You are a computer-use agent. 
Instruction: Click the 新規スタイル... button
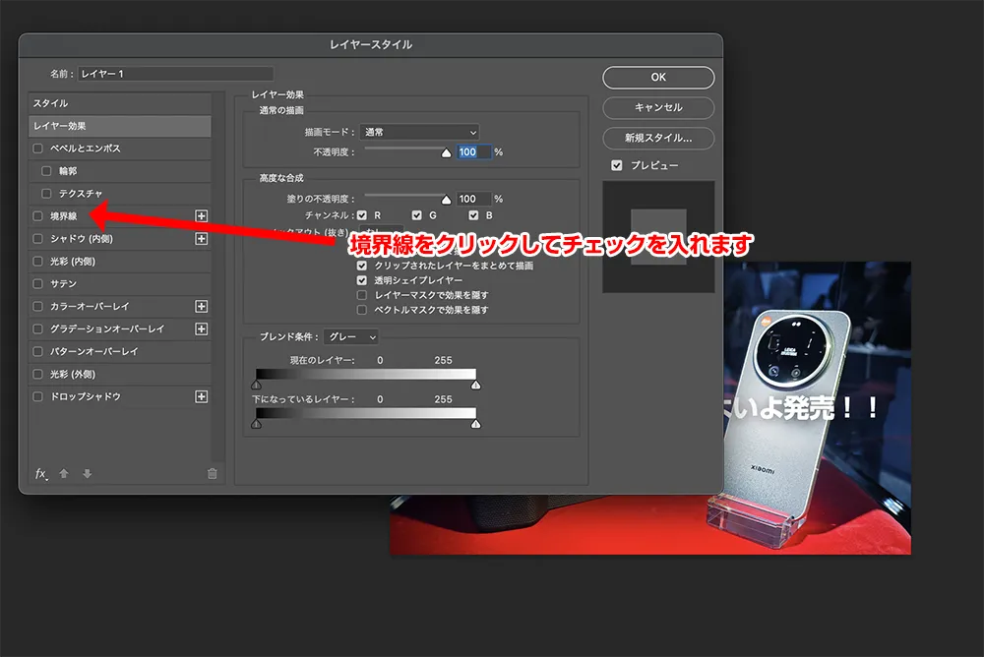[x=658, y=138]
